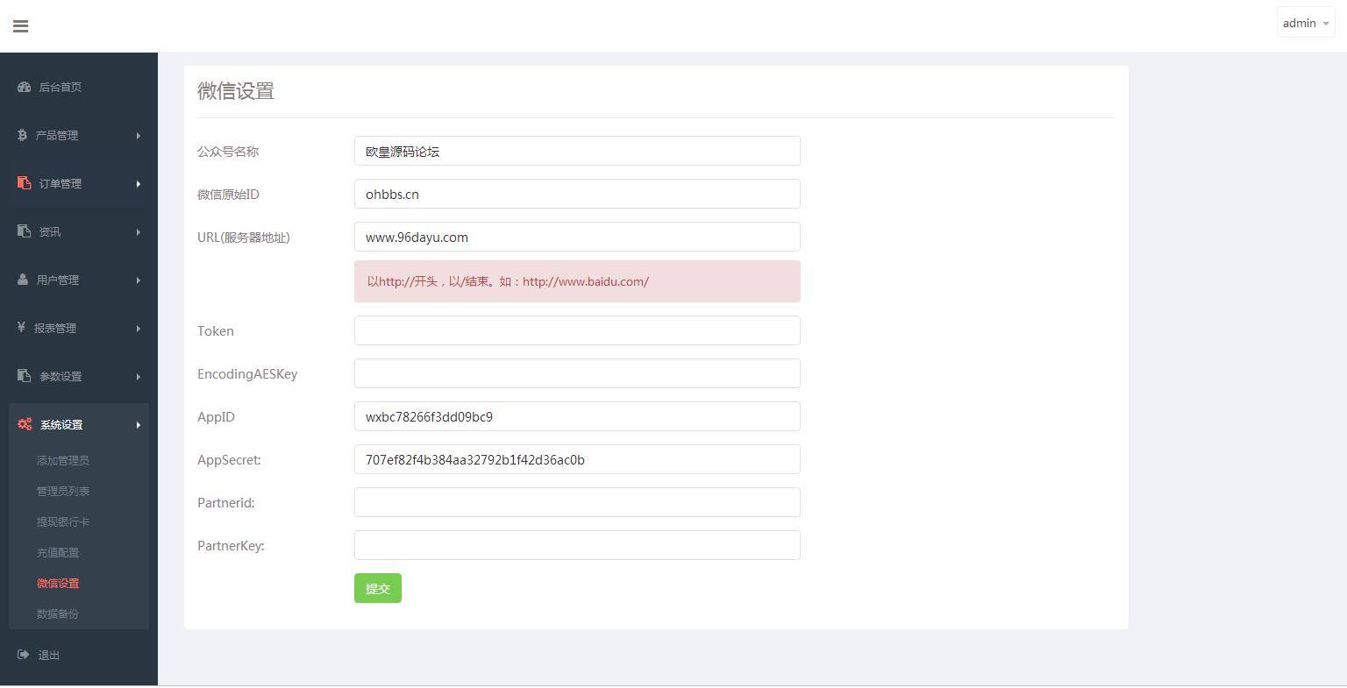Image resolution: width=1347 pixels, height=688 pixels.
Task: Collapse the 系统设置 menu arrow
Action: click(x=138, y=425)
